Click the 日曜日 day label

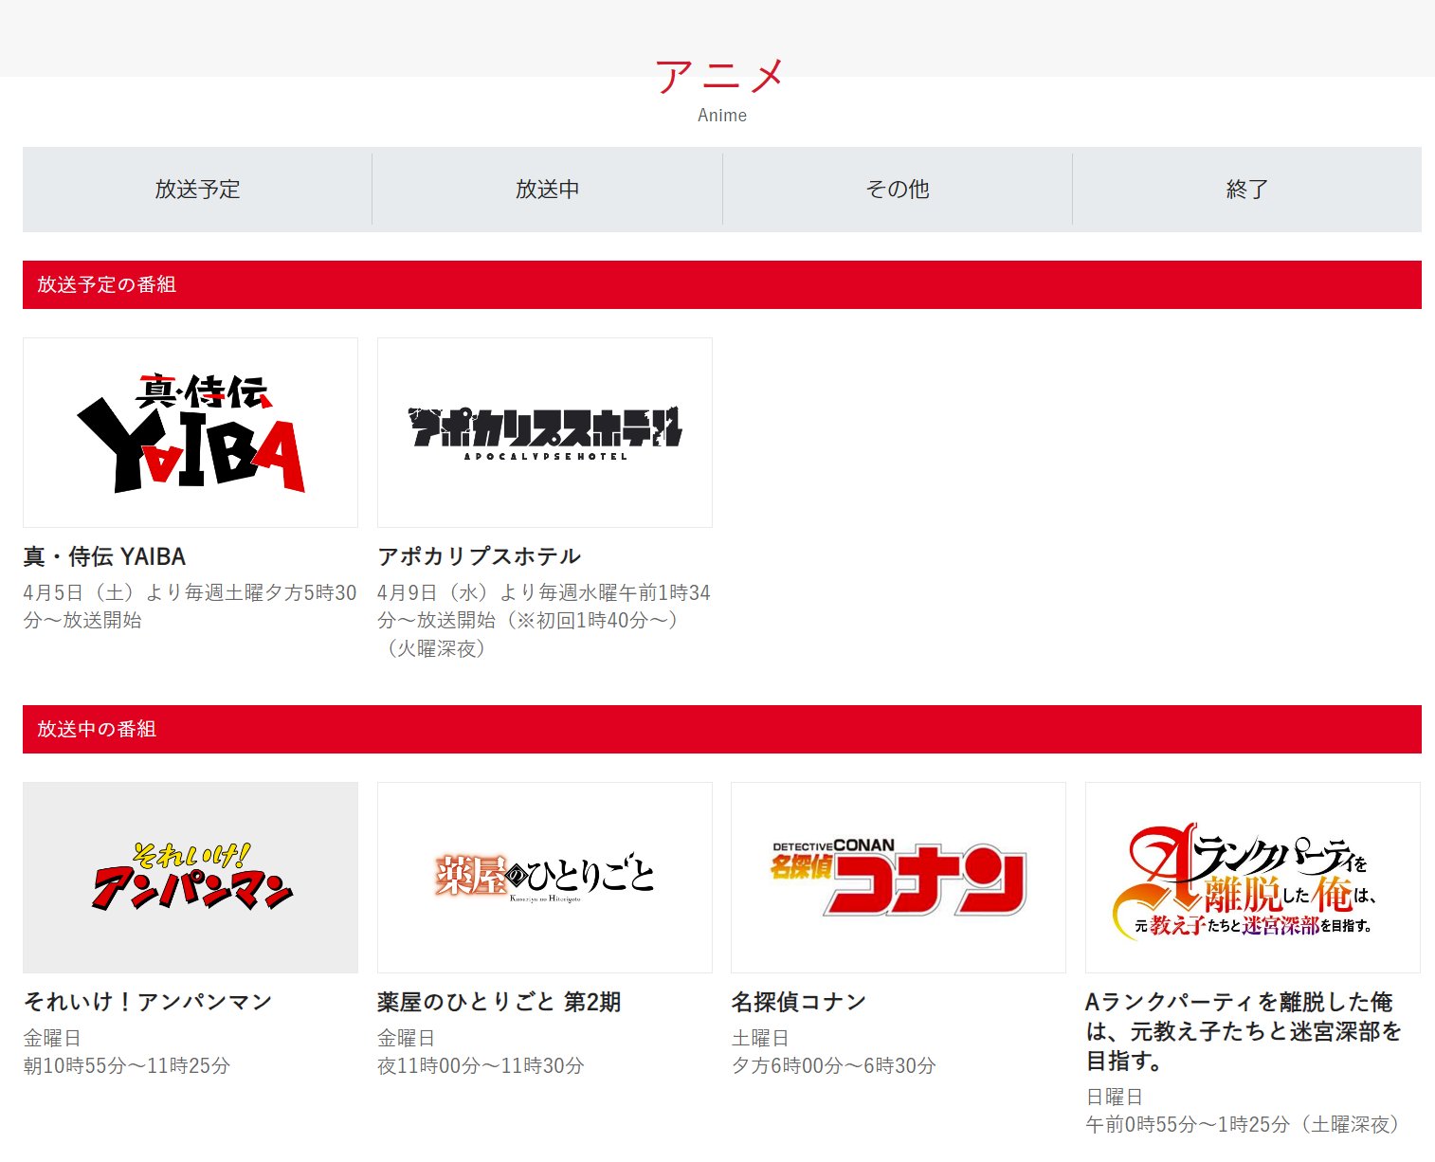[x=1115, y=1098]
